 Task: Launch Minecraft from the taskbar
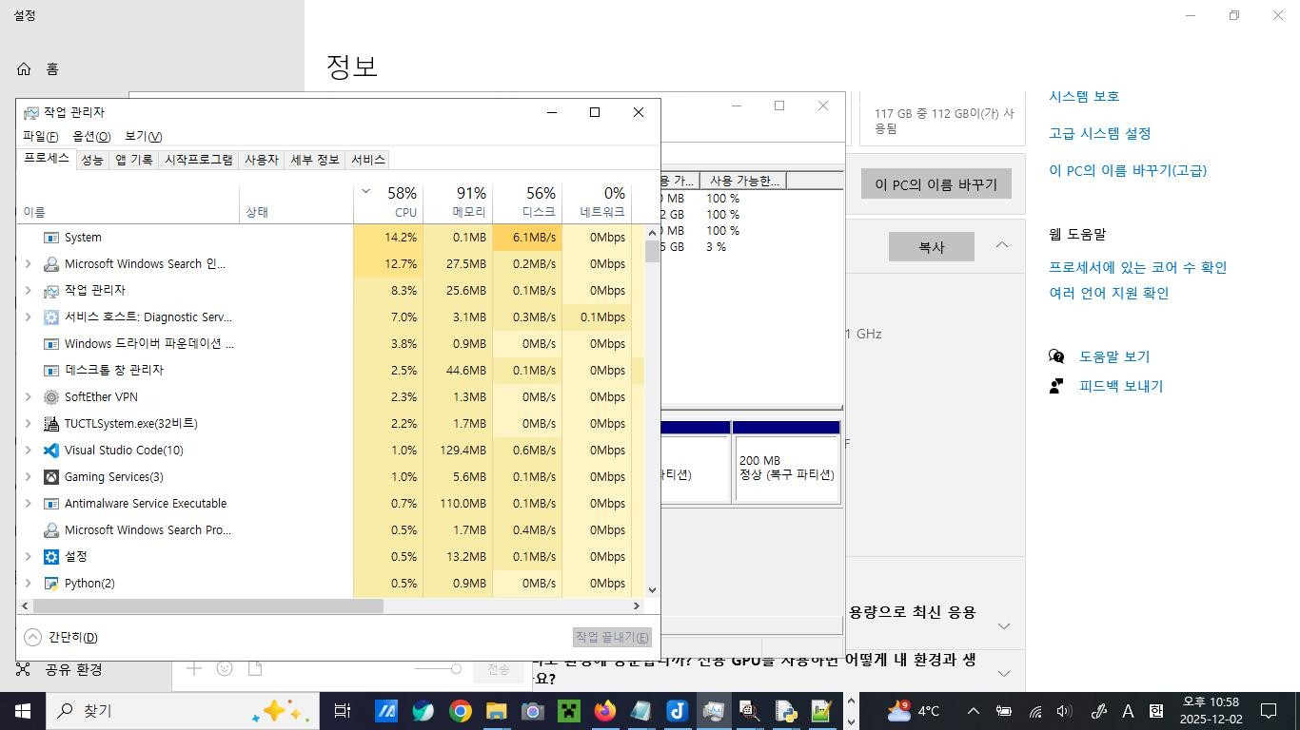tap(567, 710)
